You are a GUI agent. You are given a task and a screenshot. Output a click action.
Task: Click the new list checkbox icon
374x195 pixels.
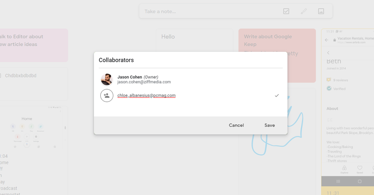(x=286, y=11)
